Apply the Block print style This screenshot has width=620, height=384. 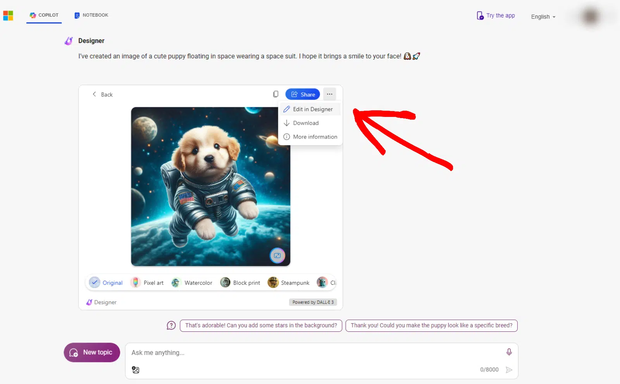tap(240, 283)
